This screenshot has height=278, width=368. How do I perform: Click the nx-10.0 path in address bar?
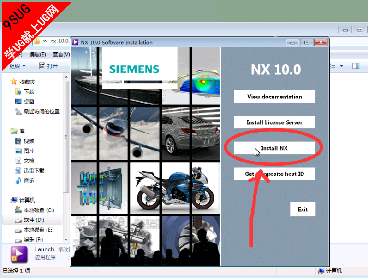tap(59, 41)
